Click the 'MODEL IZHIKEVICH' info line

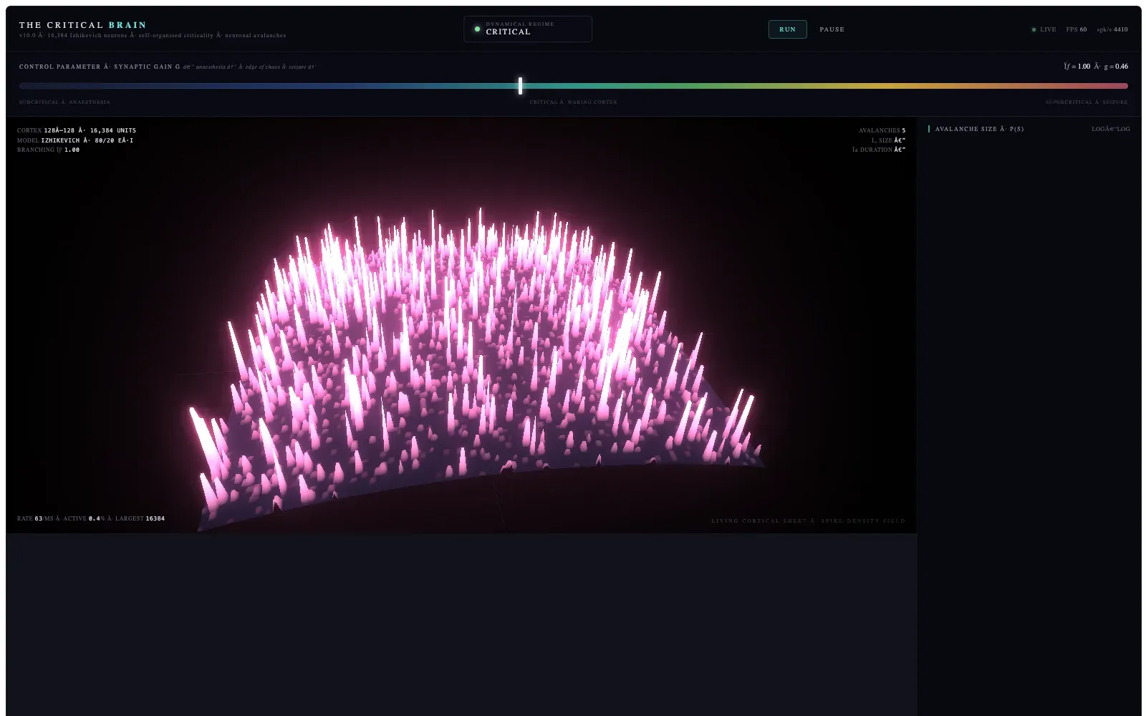75,140
